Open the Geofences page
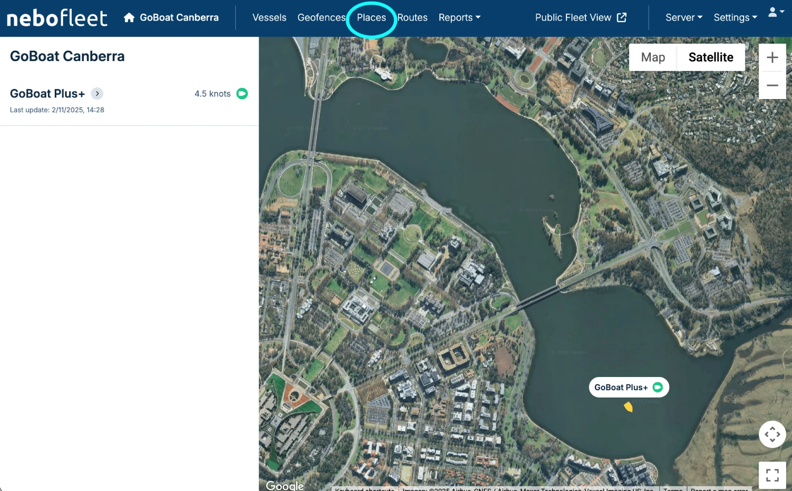Image resolution: width=792 pixels, height=491 pixels. pyautogui.click(x=321, y=18)
